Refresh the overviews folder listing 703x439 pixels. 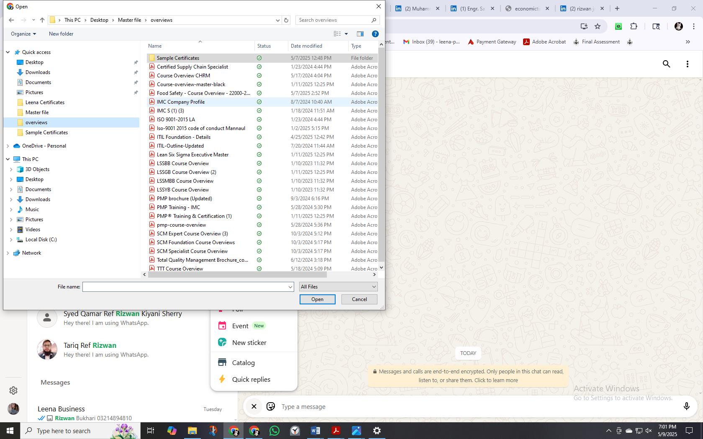pyautogui.click(x=286, y=20)
